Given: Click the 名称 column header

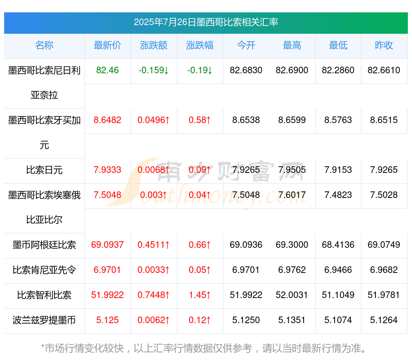Looking at the screenshot, I should (x=44, y=45).
